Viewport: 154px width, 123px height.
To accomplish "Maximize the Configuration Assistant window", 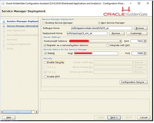I will tap(139, 3).
